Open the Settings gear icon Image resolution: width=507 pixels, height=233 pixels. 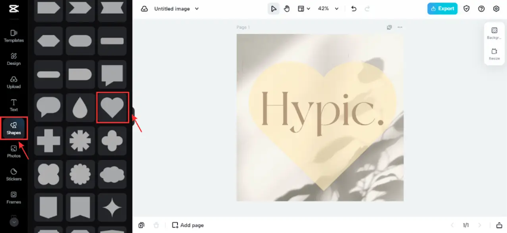496,9
